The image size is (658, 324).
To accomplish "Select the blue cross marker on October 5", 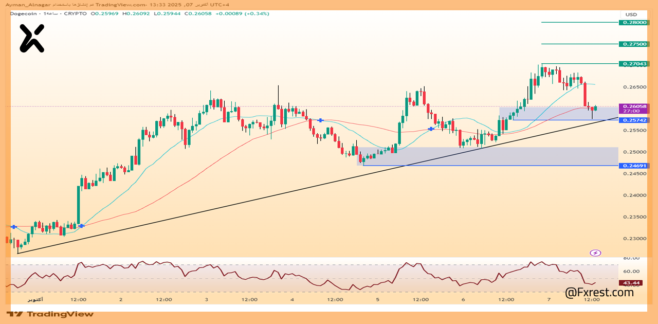I will (431, 129).
